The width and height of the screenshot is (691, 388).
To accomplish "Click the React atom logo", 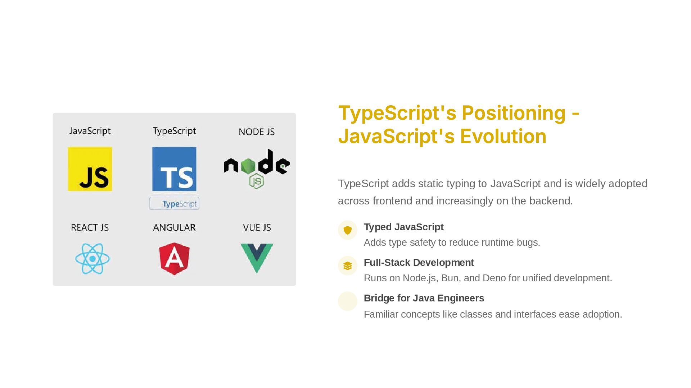I will coord(92,259).
